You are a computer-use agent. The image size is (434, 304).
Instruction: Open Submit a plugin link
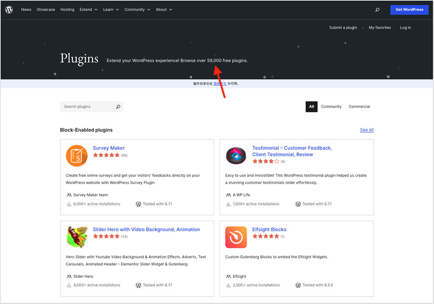coord(343,28)
